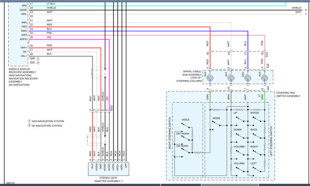The image size is (310, 186).
Task: Select the BACK switch label
Action: point(254,129)
